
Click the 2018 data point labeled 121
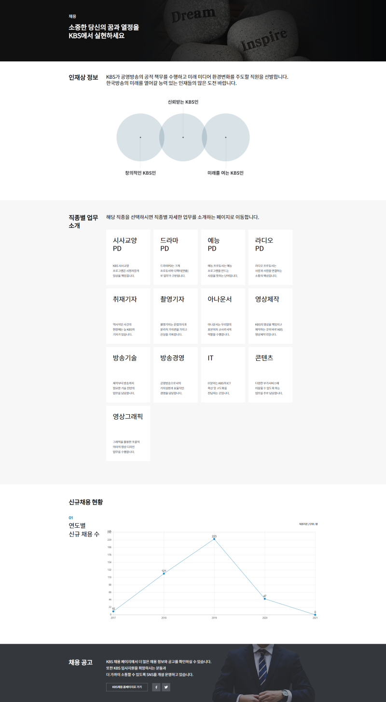(164, 574)
